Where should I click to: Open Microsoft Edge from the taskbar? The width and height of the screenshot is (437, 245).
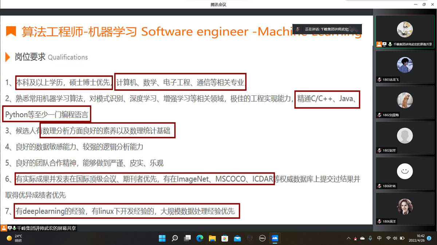click(x=200, y=238)
